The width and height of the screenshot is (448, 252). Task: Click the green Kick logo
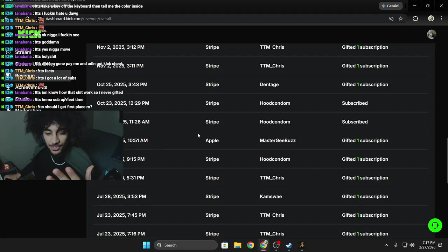pos(29,34)
